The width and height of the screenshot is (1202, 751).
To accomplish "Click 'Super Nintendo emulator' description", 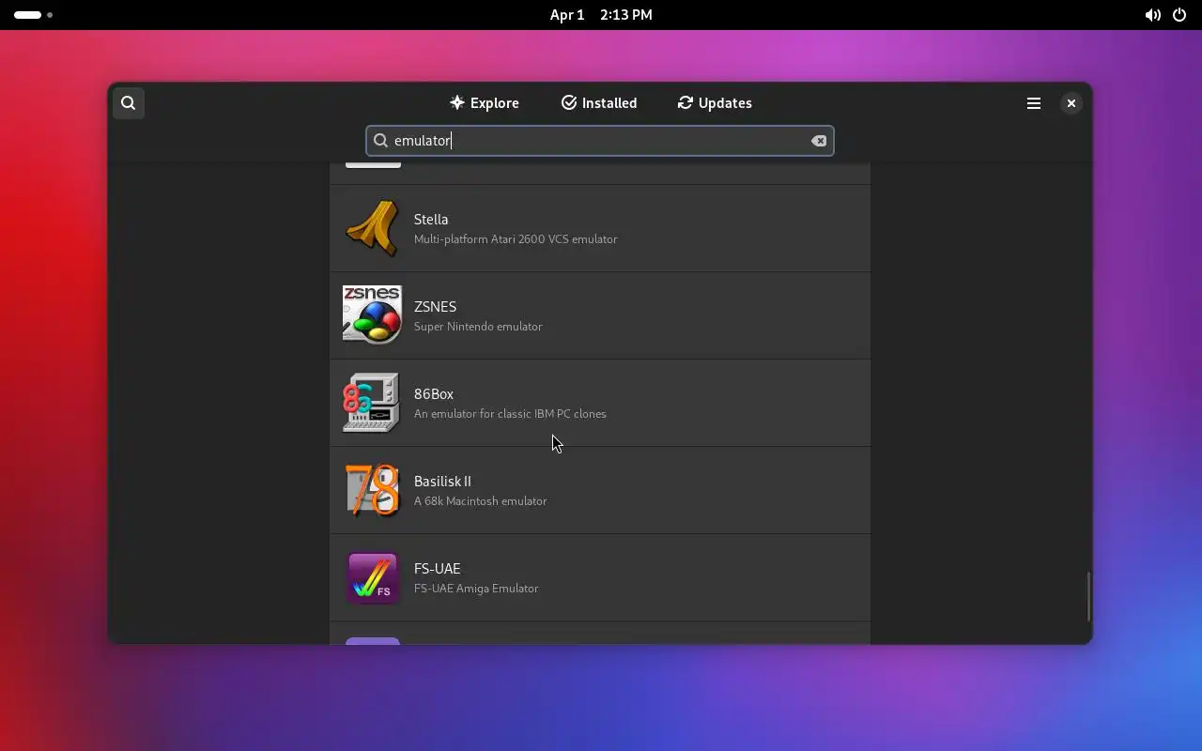I will (478, 327).
